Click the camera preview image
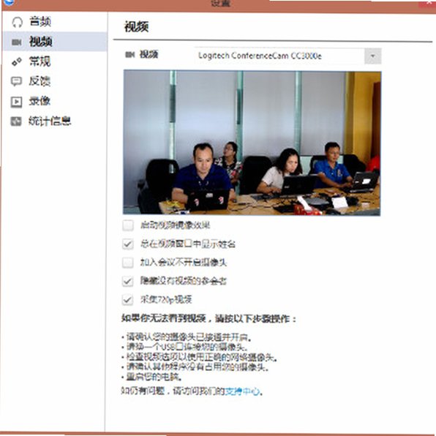The width and height of the screenshot is (436, 436). coord(252,143)
